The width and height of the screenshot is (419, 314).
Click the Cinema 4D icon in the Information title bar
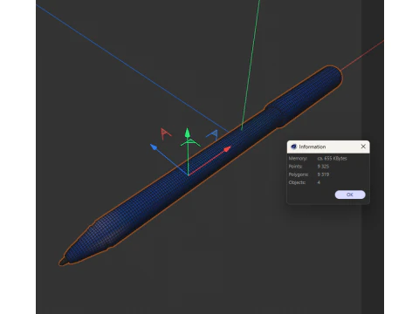pos(293,147)
